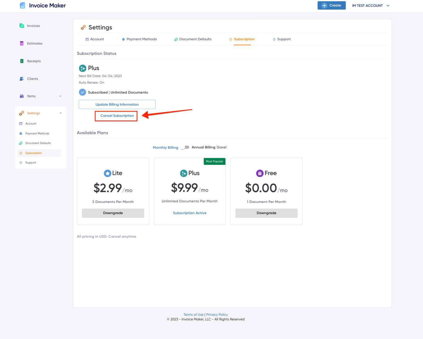Screen dimensions: 423x339
Task: Open the Support tab
Action: tap(282, 39)
